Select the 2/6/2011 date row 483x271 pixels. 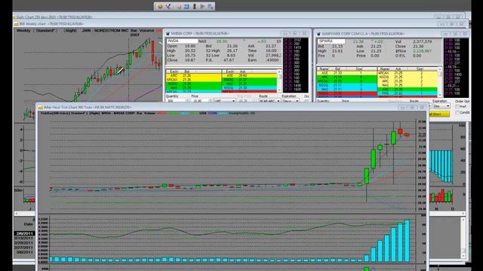(x=24, y=233)
